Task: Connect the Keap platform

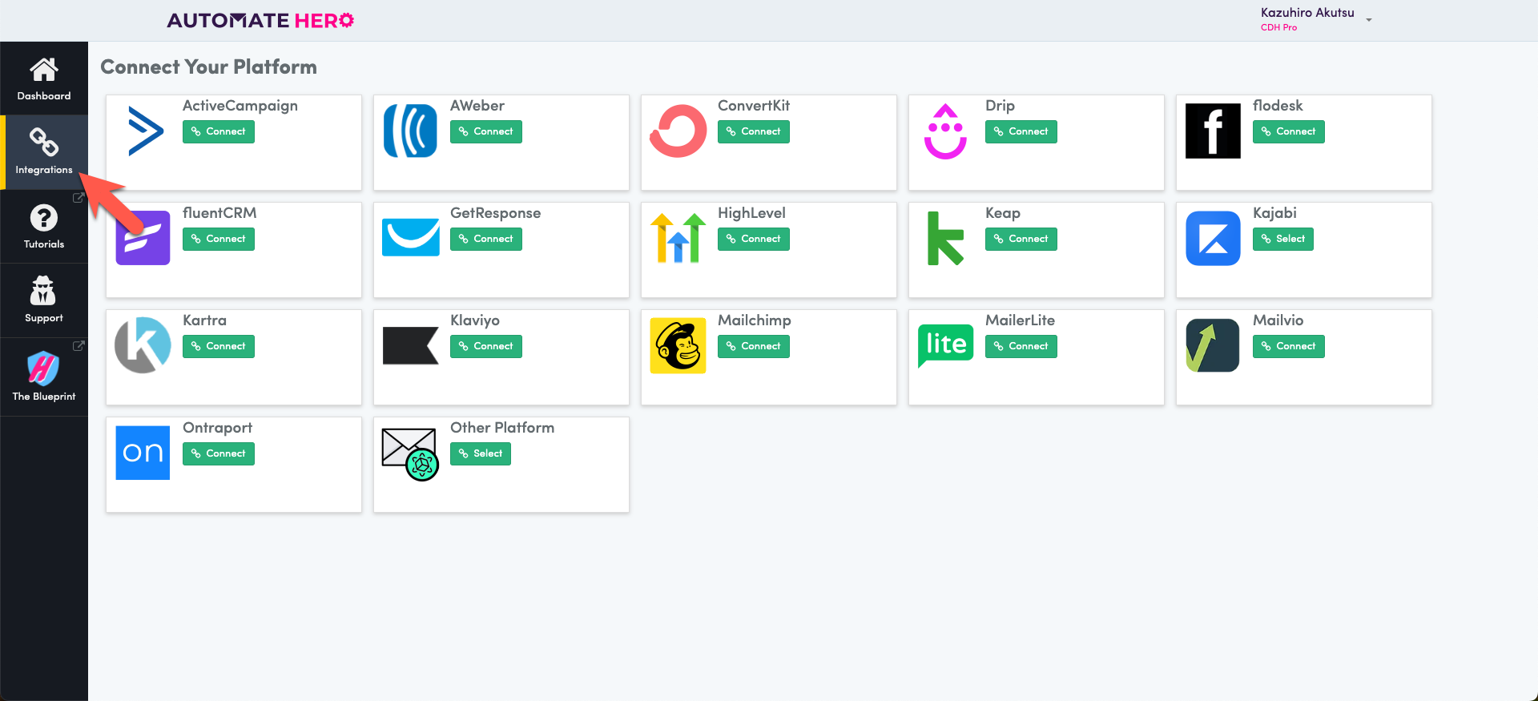Action: click(x=1021, y=239)
